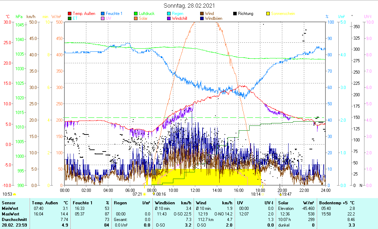Click the 'Feuchte 1' table column header
Screen dimensions: 378x229
[83, 203]
